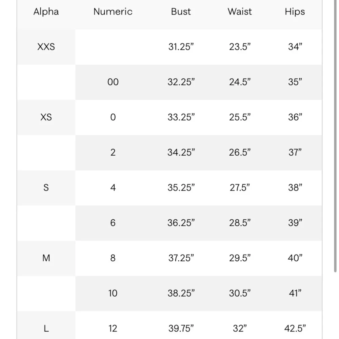Select numeric size 00 cell
Image resolution: width=339 pixels, height=339 pixels.
113,82
